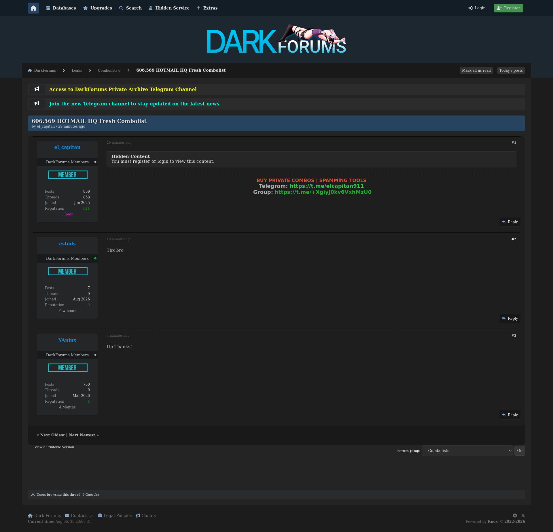Click the thread title heading
Screen dimensions: 553x532
click(89, 121)
